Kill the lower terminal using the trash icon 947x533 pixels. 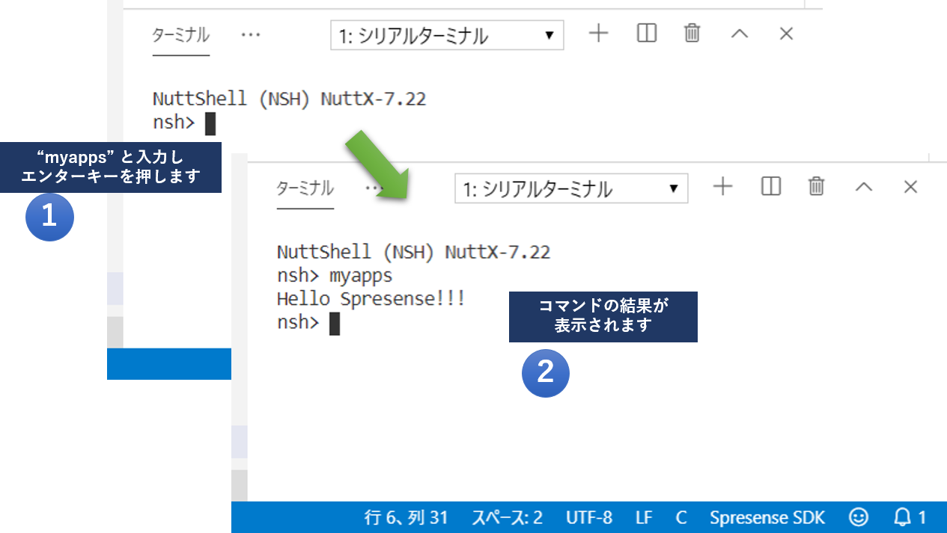tap(815, 187)
